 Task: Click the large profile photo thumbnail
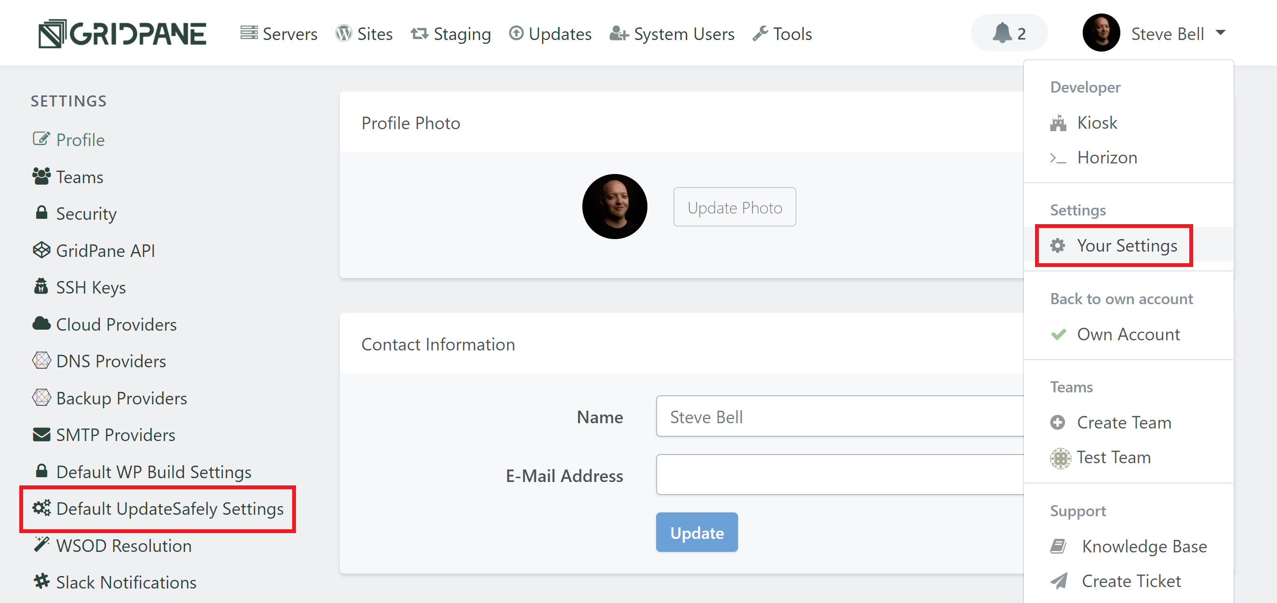[x=614, y=207]
